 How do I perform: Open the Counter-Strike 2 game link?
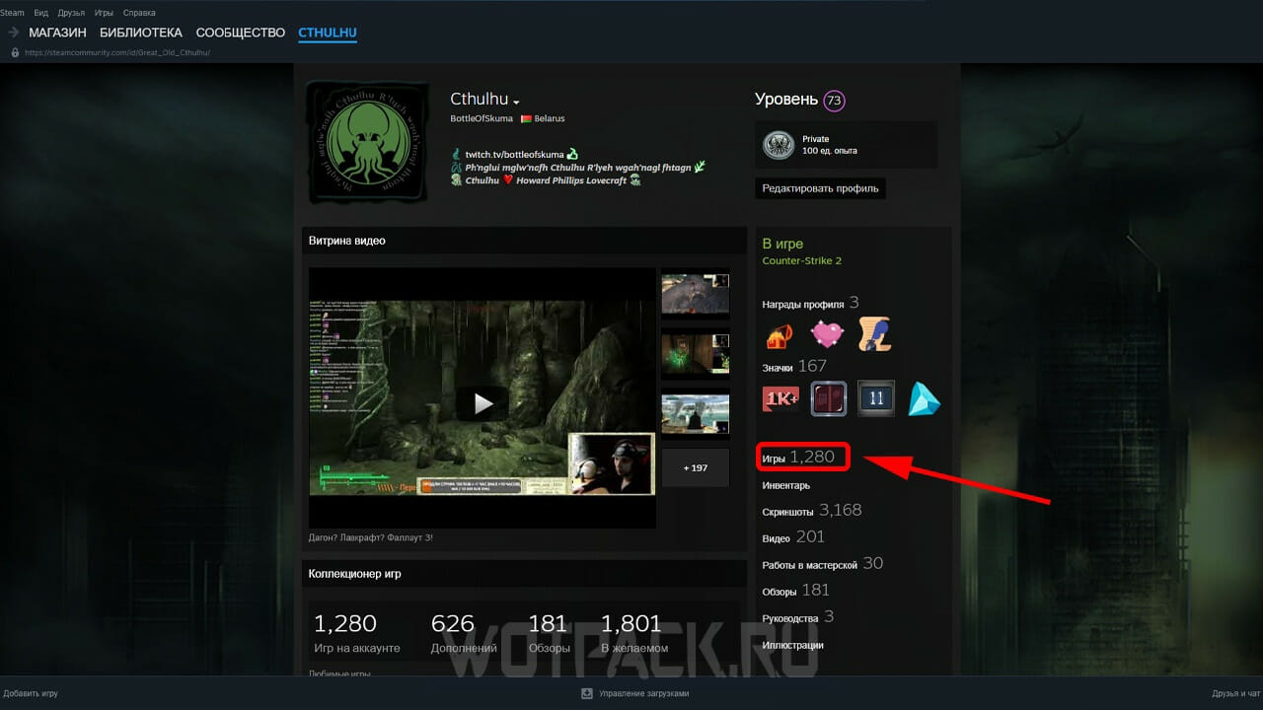point(802,261)
